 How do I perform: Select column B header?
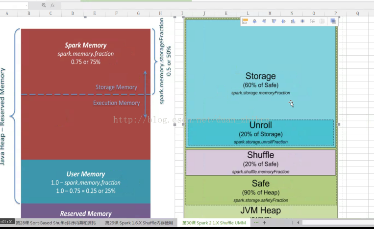click(29, 14)
